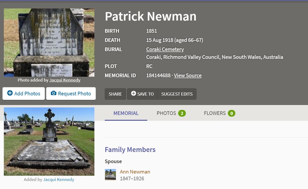Viewport: 308px width, 189px height.
Task: Click the green Flowers count badge
Action: pyautogui.click(x=231, y=113)
